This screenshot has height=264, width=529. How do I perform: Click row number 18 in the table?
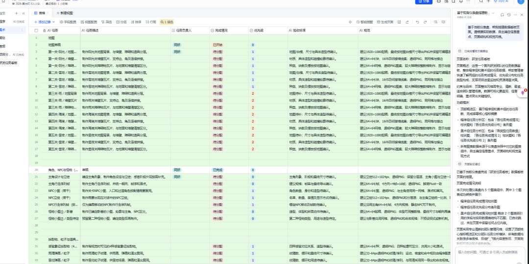36,156
